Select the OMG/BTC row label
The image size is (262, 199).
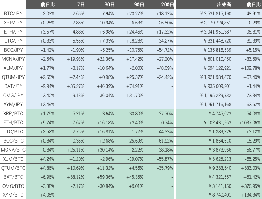(13, 186)
